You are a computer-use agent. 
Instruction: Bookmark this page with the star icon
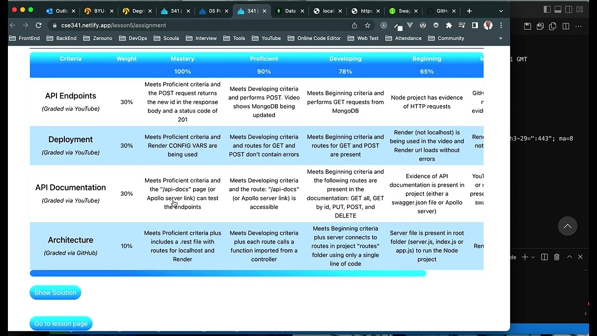[x=368, y=25]
